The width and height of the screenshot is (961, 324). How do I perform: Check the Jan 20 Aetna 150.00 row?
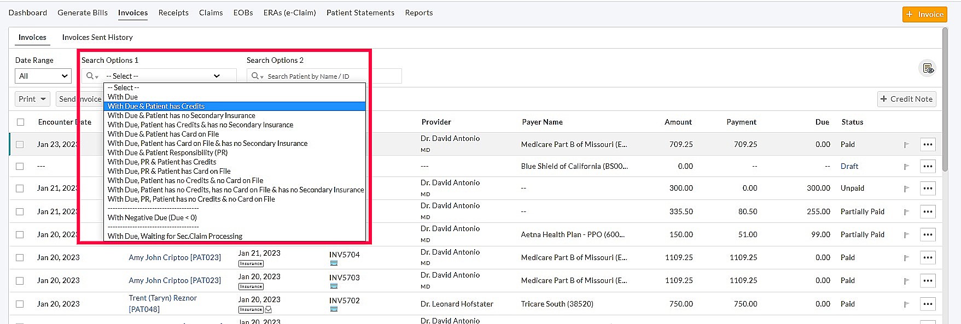[x=20, y=235]
